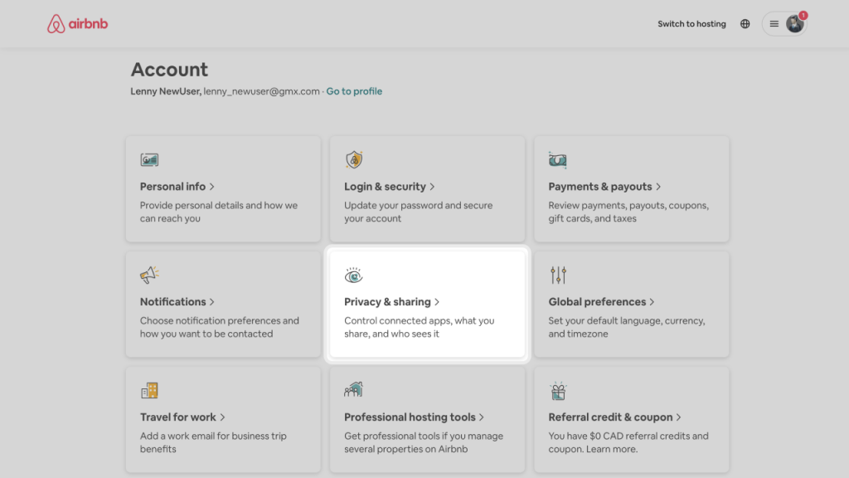Click the Notifications megaphone icon
Viewport: 849px width, 478px height.
click(149, 275)
